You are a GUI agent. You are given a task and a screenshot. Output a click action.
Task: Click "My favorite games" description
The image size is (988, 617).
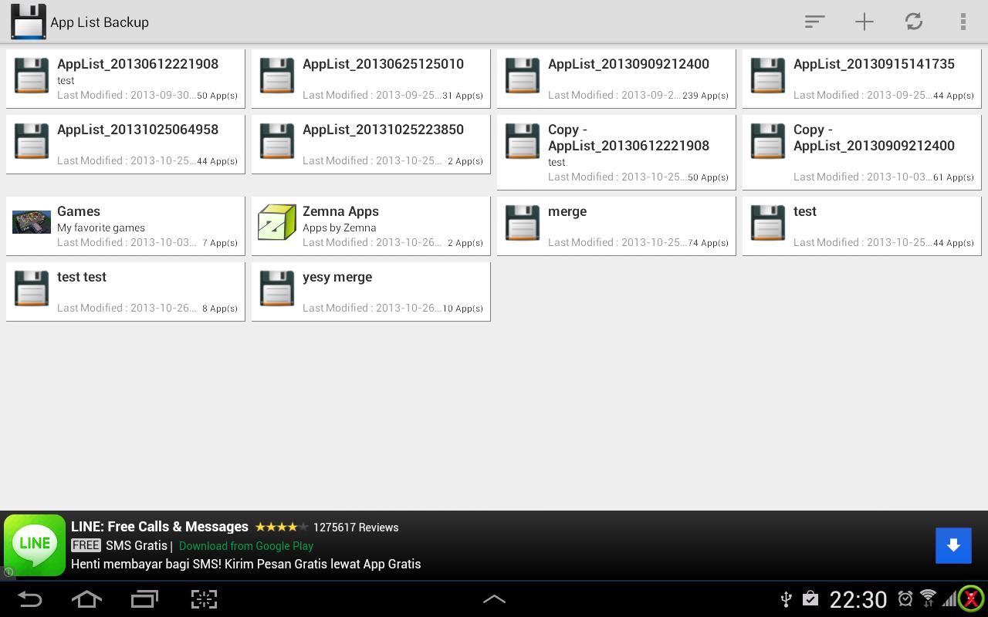point(101,228)
